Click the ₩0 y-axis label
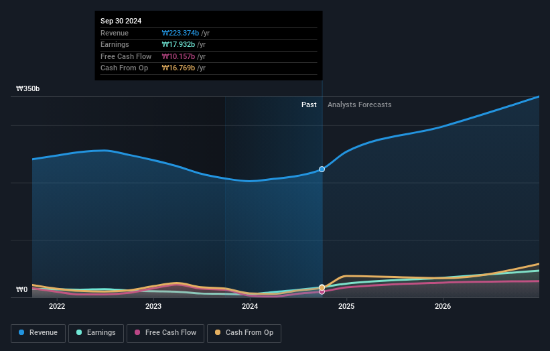This screenshot has width=550, height=351. (x=21, y=289)
